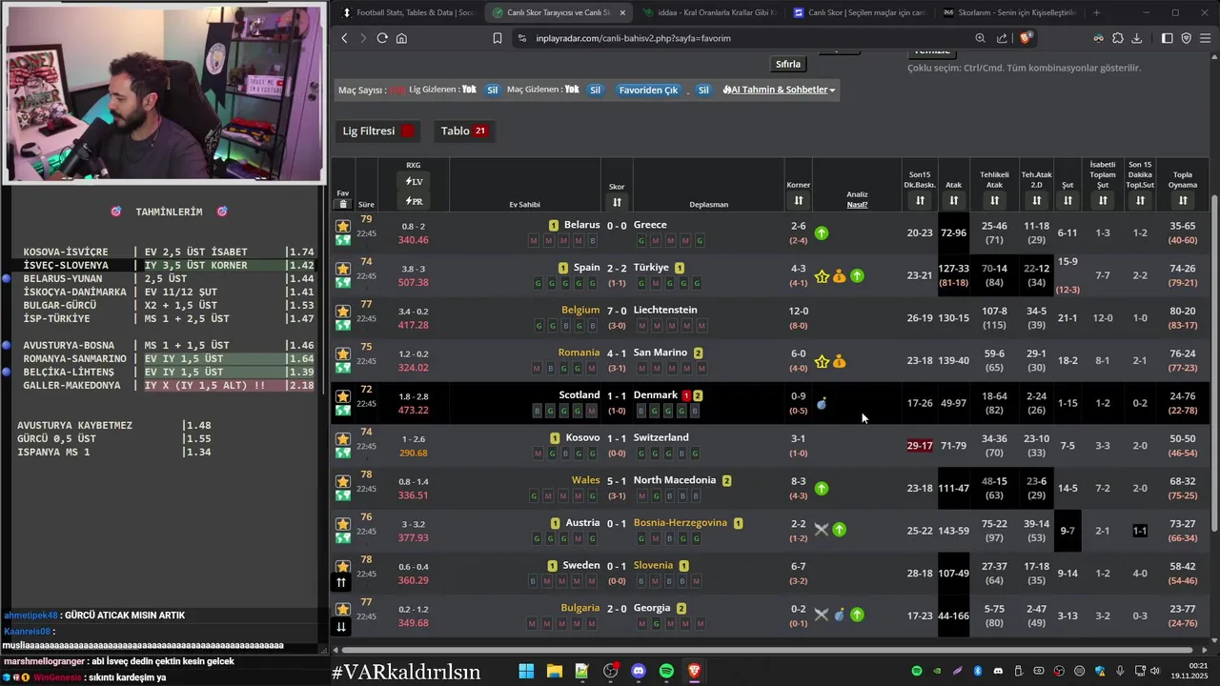Screen dimensions: 1220x686
Task: Click bomb icon in Scotland-Denmark row
Action: [x=822, y=404]
